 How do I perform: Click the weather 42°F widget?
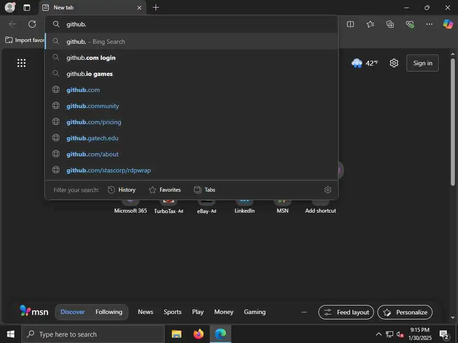point(365,63)
